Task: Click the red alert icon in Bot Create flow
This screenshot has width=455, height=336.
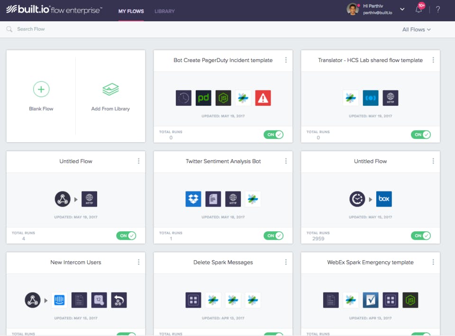Action: click(263, 98)
